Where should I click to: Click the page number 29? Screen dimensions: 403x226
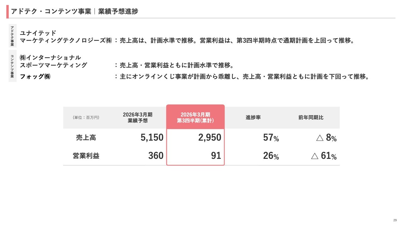tap(395, 220)
